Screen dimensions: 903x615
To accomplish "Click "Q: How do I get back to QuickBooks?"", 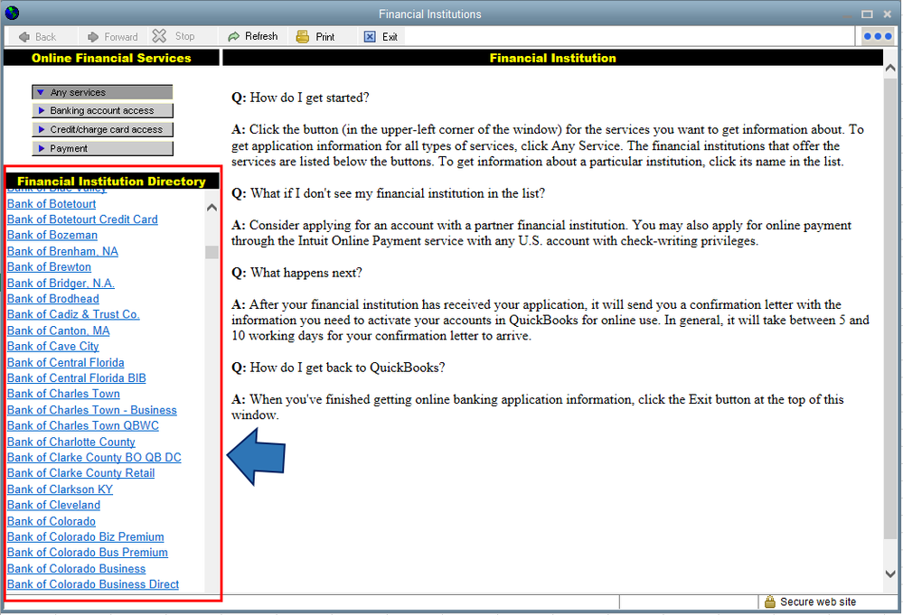I will 338,368.
